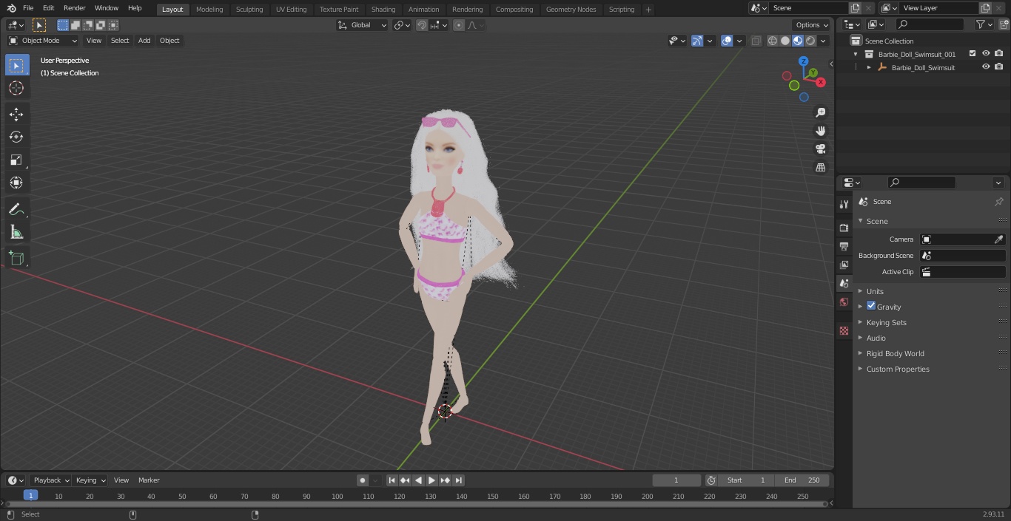1011x521 pixels.
Task: Open the Playback popover
Action: point(51,480)
